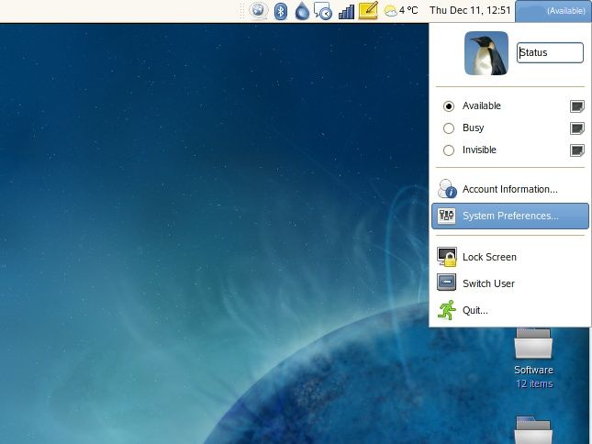Screen dimensions: 592x444
Task: Open the chat clock tray icon
Action: 323,11
